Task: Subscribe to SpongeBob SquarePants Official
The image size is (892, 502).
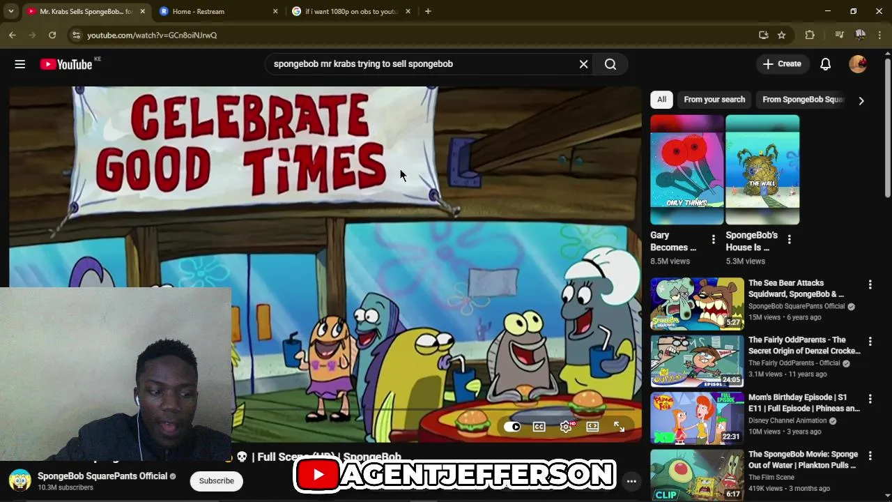Action: click(217, 481)
